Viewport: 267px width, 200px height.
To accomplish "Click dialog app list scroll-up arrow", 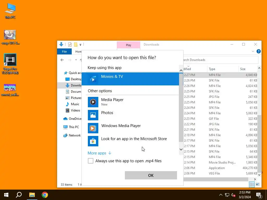I will coord(181,70).
